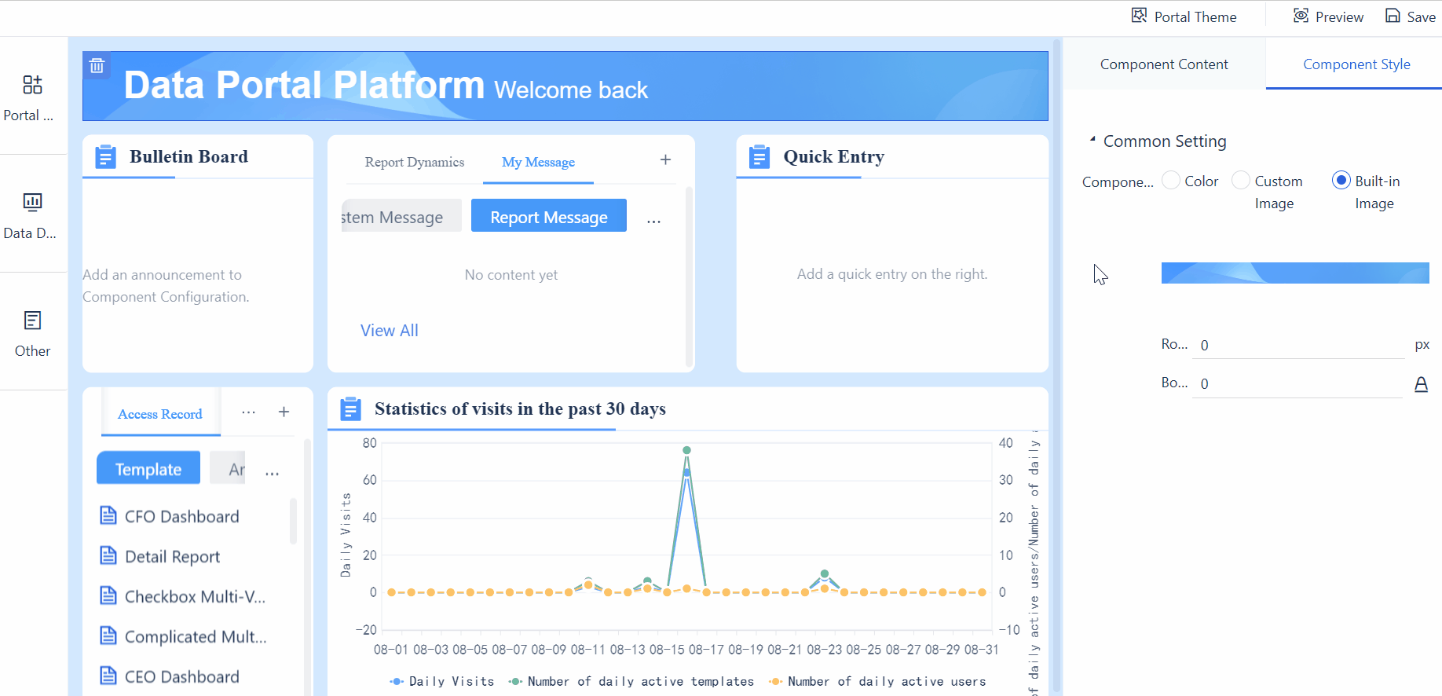Click the rounded corner px input field

click(1298, 346)
